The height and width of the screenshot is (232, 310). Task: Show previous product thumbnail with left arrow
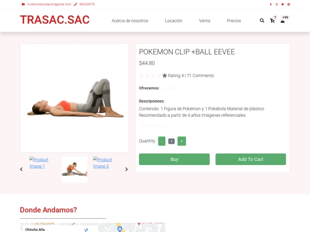[21, 169]
